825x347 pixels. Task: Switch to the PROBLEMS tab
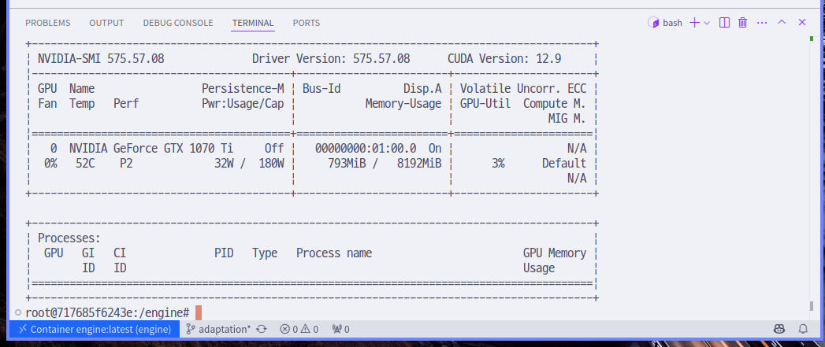[x=47, y=23]
